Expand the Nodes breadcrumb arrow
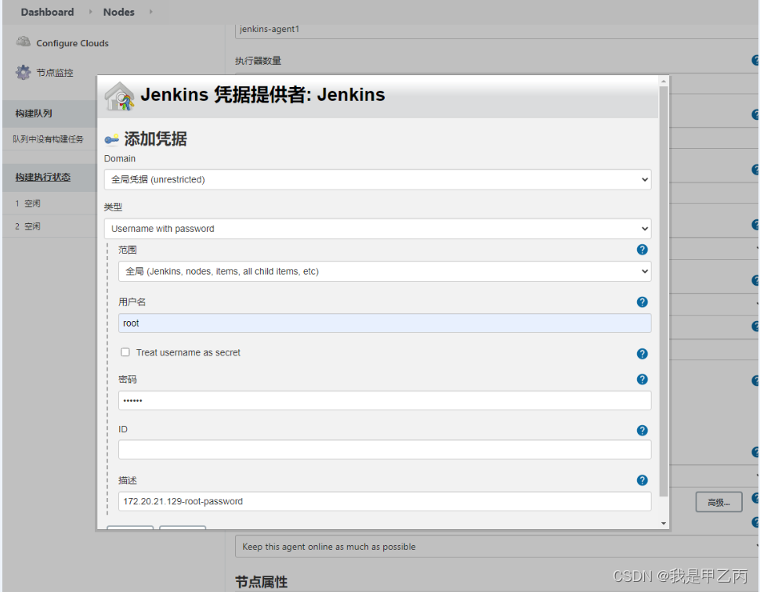Screen dimensions: 760x592 point(150,12)
